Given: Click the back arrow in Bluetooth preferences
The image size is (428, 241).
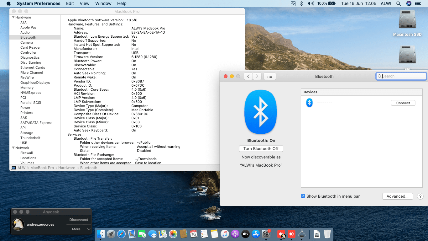Looking at the screenshot, I should 248,76.
